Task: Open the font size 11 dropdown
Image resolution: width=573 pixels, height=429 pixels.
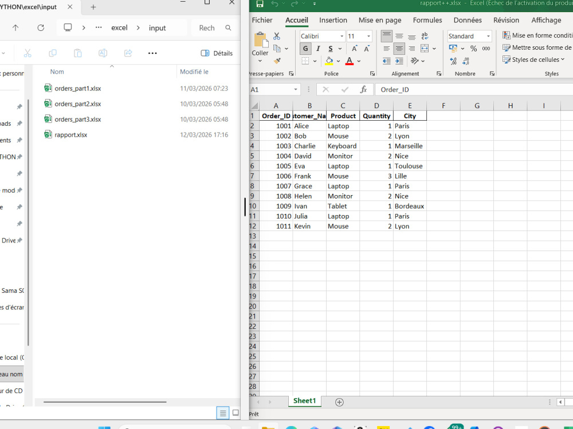Action: click(368, 36)
